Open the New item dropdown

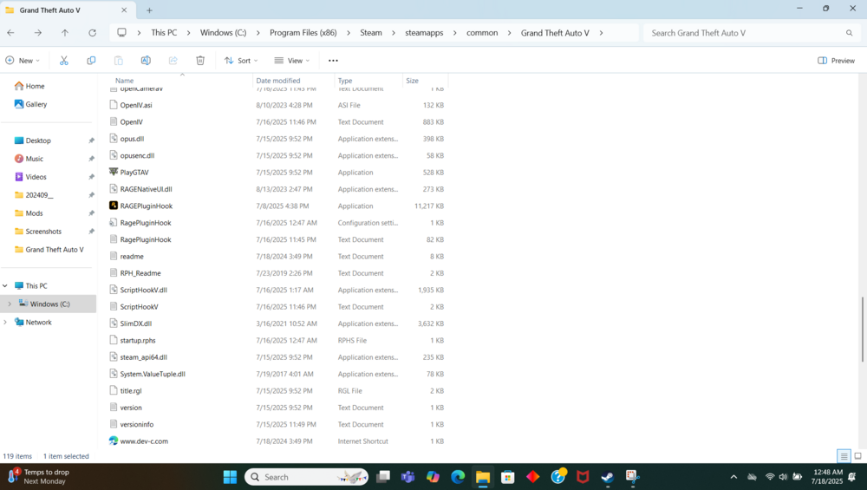23,61
